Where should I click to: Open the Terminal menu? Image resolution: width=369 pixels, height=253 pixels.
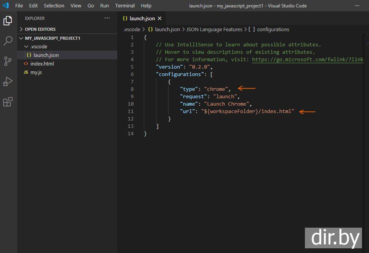tap(125, 6)
